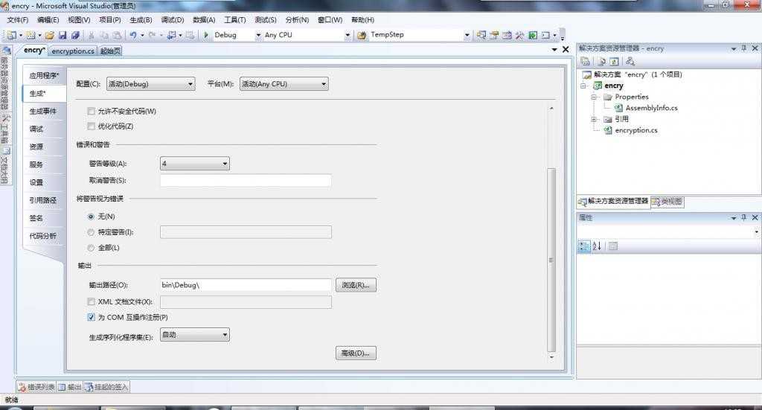
Task: Open the 警告等级(A) dropdown
Action: coord(195,164)
